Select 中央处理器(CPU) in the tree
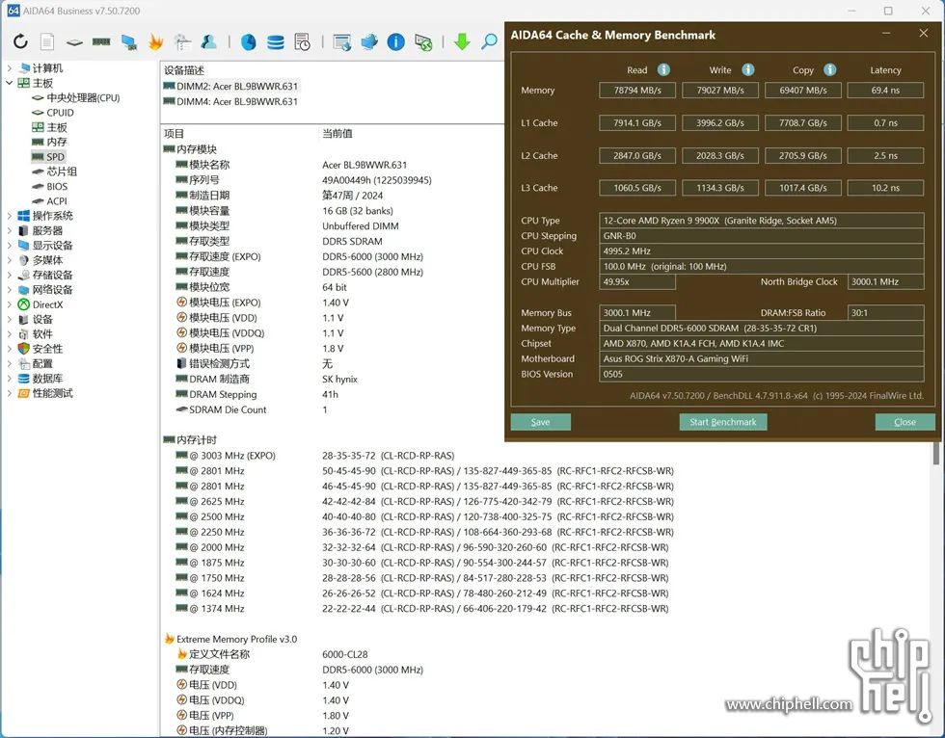This screenshot has width=945, height=738. (x=83, y=97)
